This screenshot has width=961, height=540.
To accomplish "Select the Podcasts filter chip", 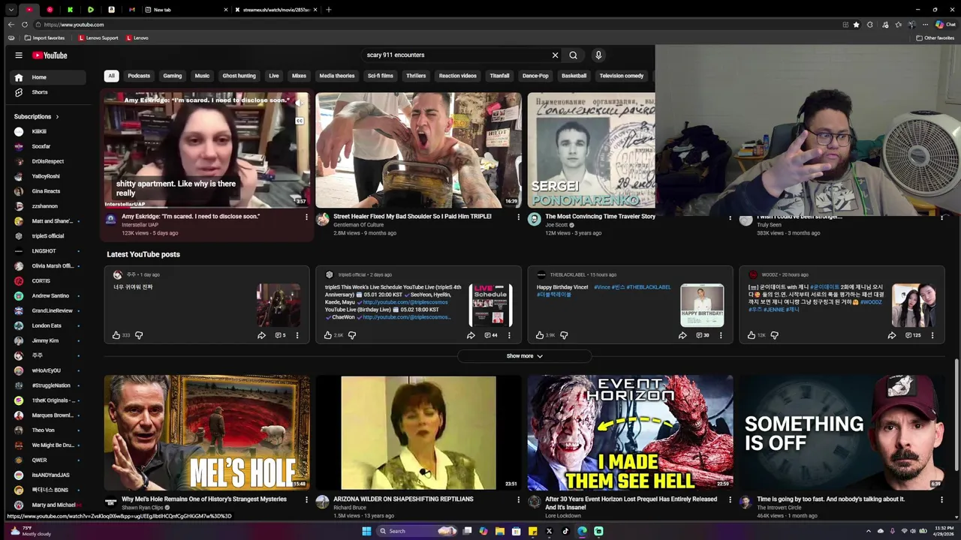I will pyautogui.click(x=139, y=76).
